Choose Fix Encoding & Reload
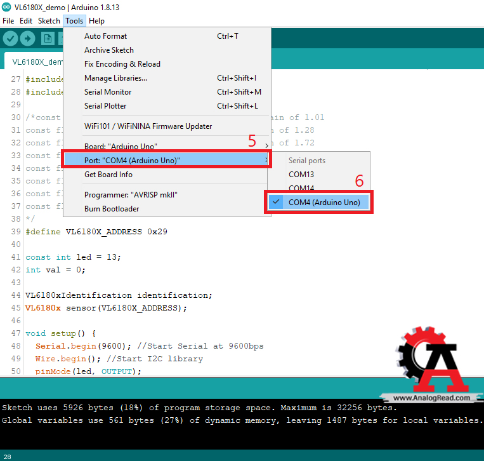The width and height of the screenshot is (484, 461). pos(167,64)
